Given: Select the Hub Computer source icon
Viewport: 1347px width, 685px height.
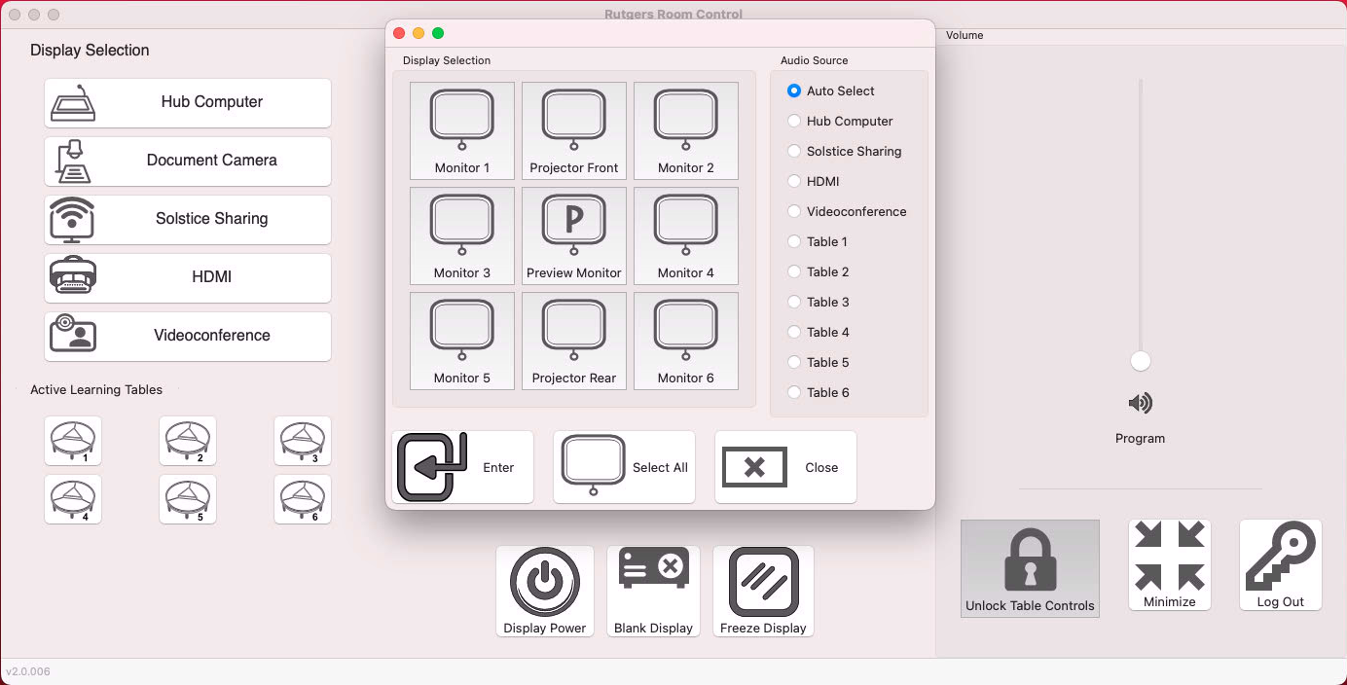Looking at the screenshot, I should tap(187, 102).
